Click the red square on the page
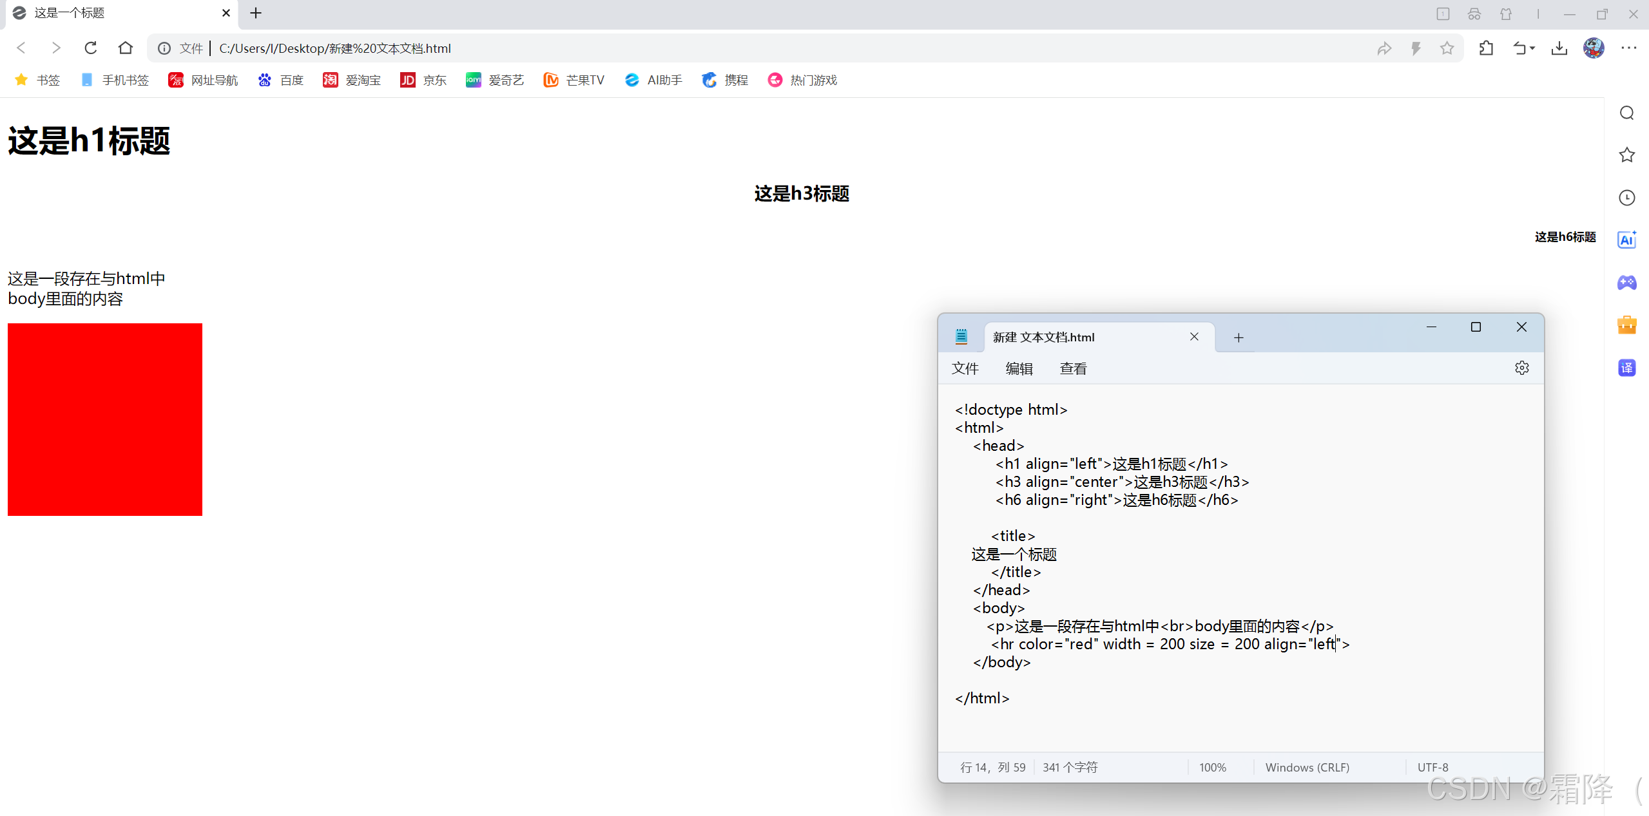The width and height of the screenshot is (1649, 816). coord(105,419)
